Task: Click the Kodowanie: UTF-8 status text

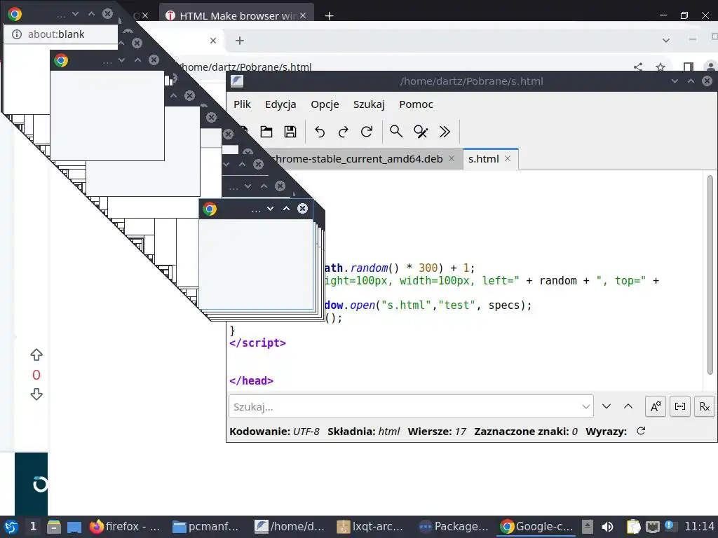Action: tap(274, 432)
